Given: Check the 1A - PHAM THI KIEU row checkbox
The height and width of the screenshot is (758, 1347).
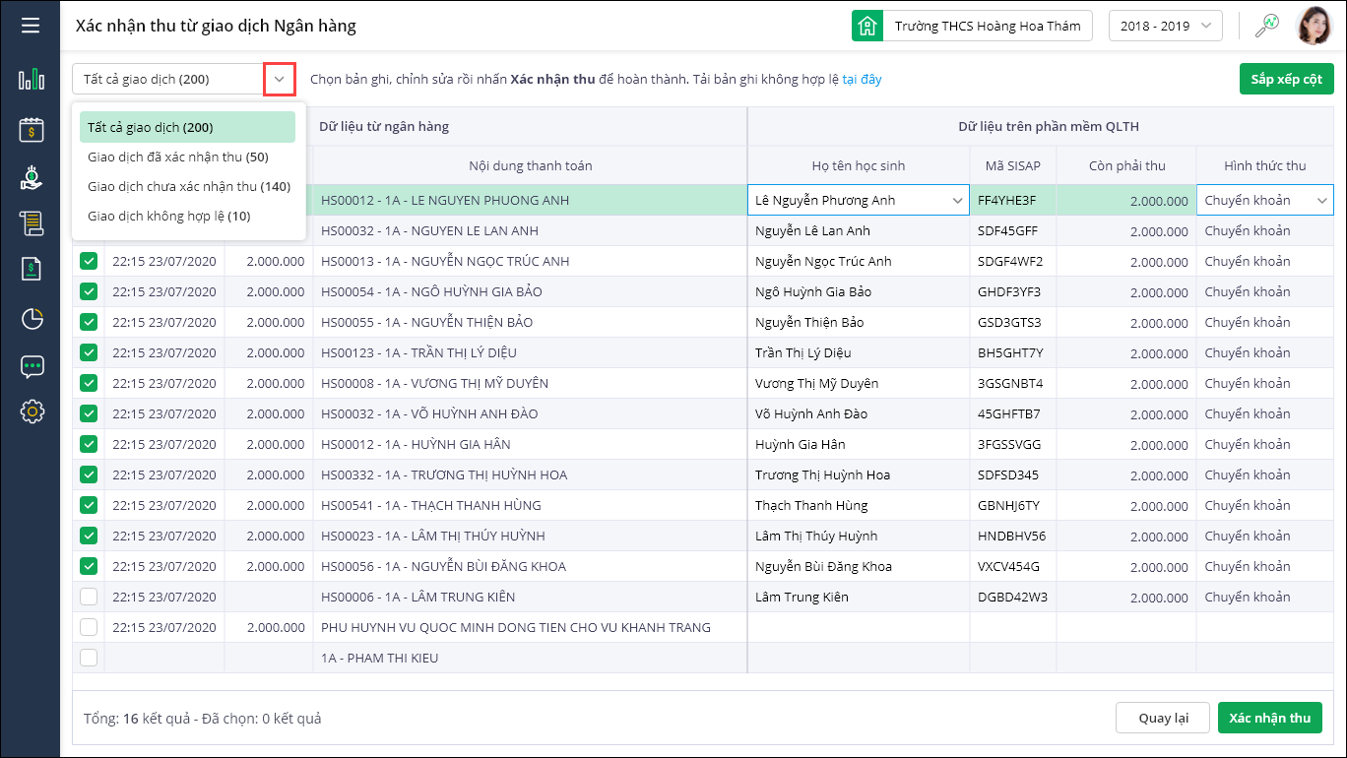Looking at the screenshot, I should (x=89, y=659).
